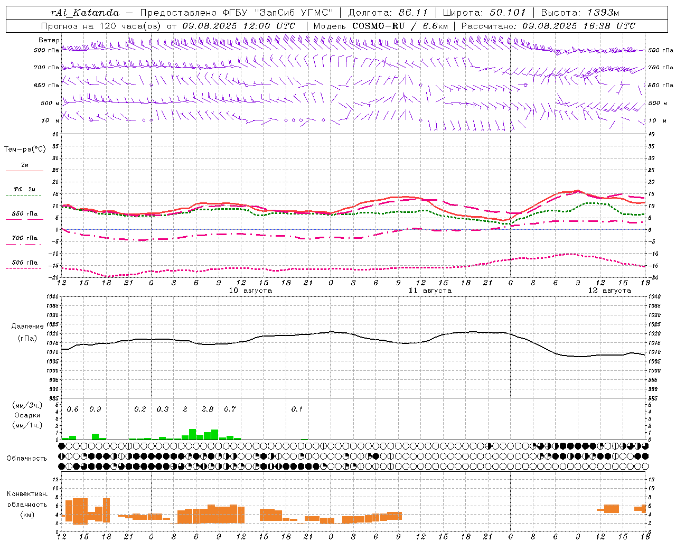Image resolution: width=676 pixels, height=541 pixels.
Task: Click the 11 августа date label
Action: (430, 291)
